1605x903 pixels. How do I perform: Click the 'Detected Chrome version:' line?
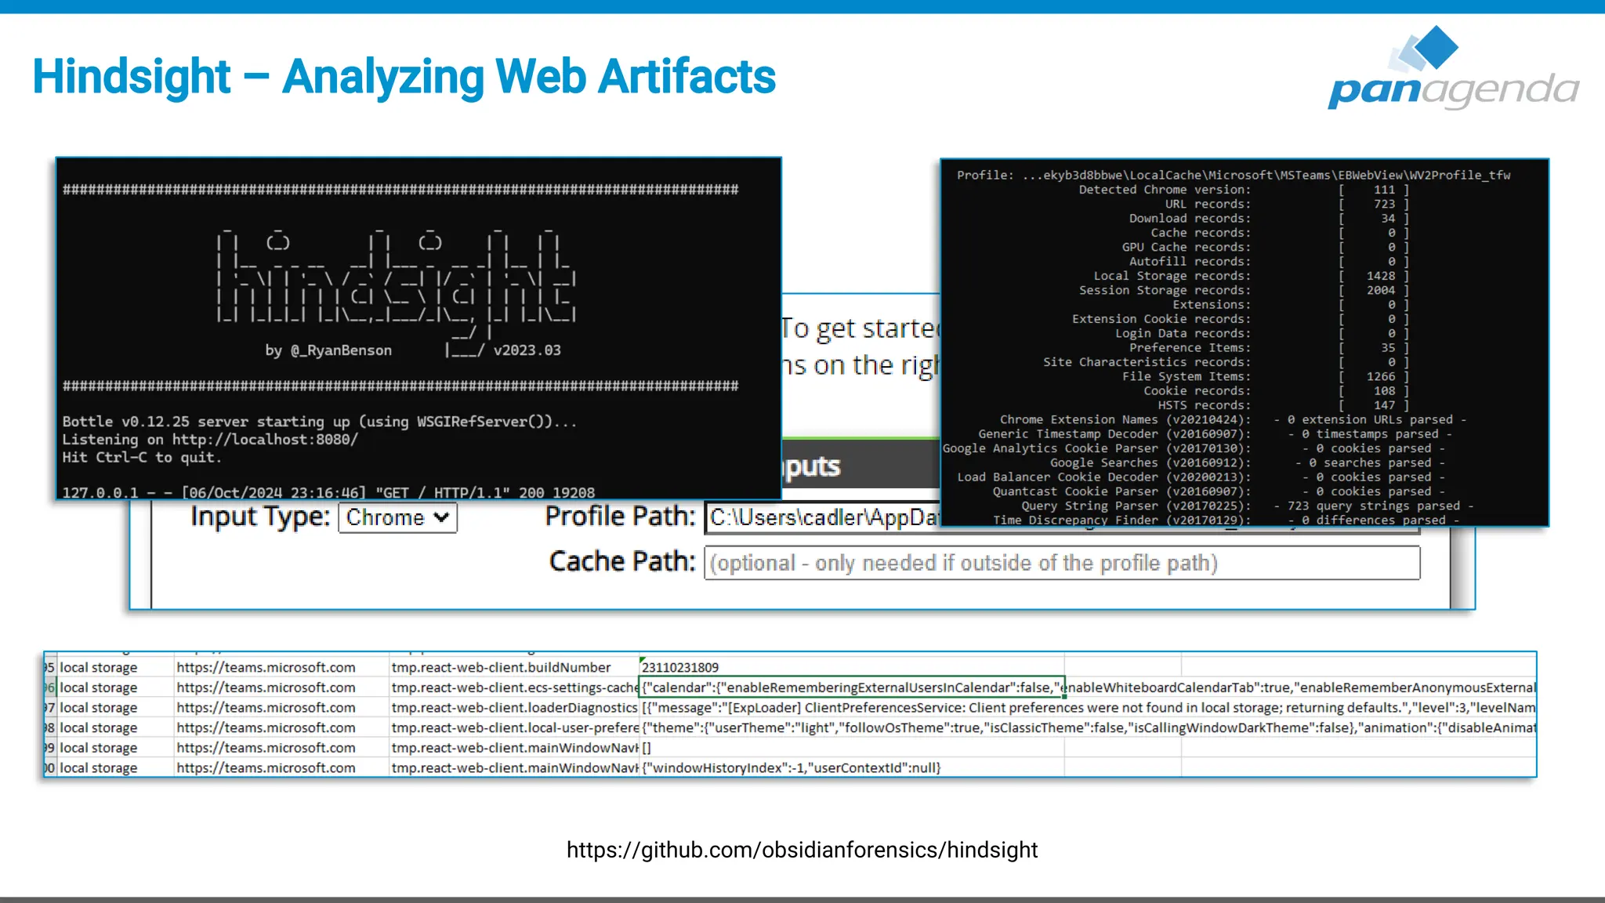click(x=1244, y=190)
